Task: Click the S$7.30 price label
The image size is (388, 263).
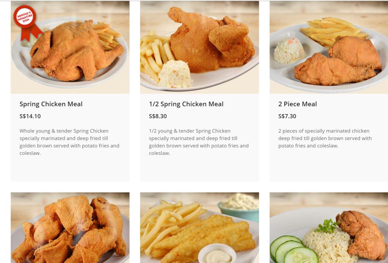Action: point(287,116)
